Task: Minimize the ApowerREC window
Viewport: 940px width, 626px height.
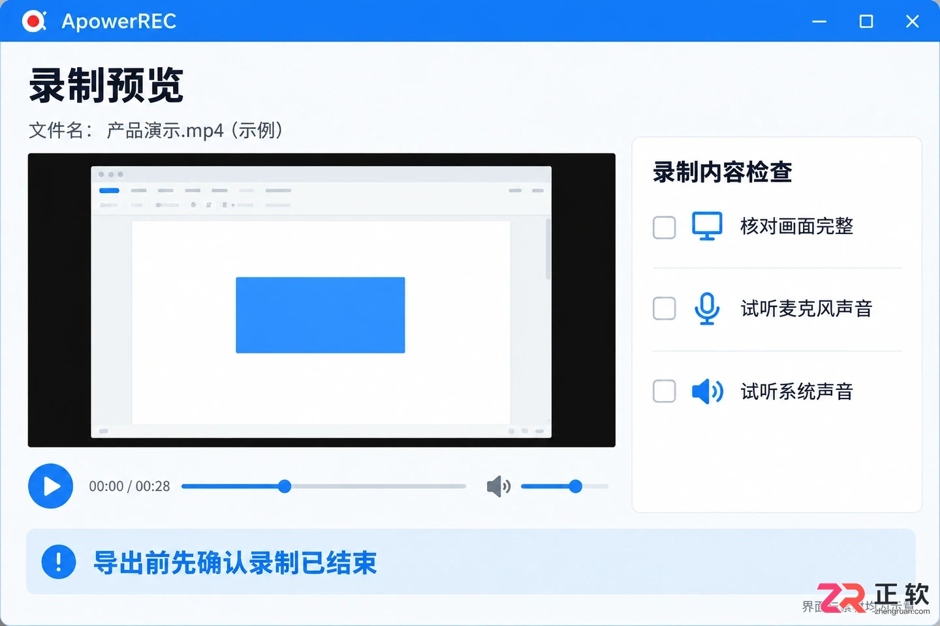Action: tap(819, 22)
